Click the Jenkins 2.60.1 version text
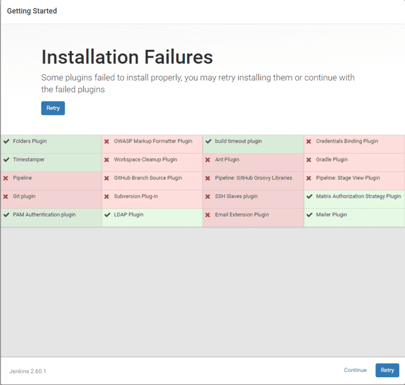The image size is (405, 385). (x=28, y=371)
